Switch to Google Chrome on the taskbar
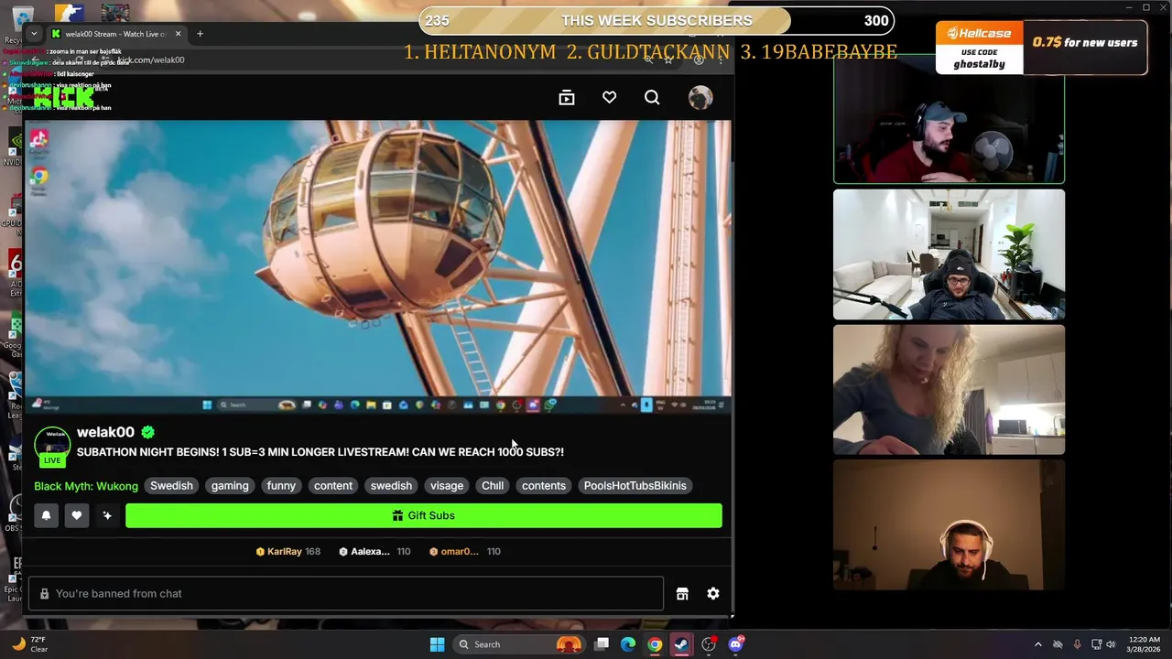The height and width of the screenshot is (659, 1172). pos(655,644)
